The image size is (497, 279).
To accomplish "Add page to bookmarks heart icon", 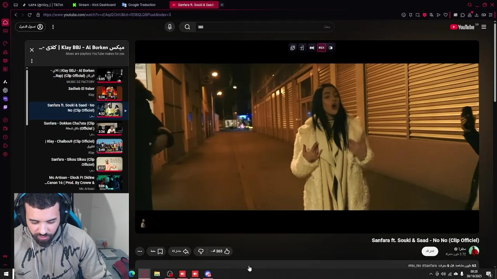I will (x=445, y=15).
